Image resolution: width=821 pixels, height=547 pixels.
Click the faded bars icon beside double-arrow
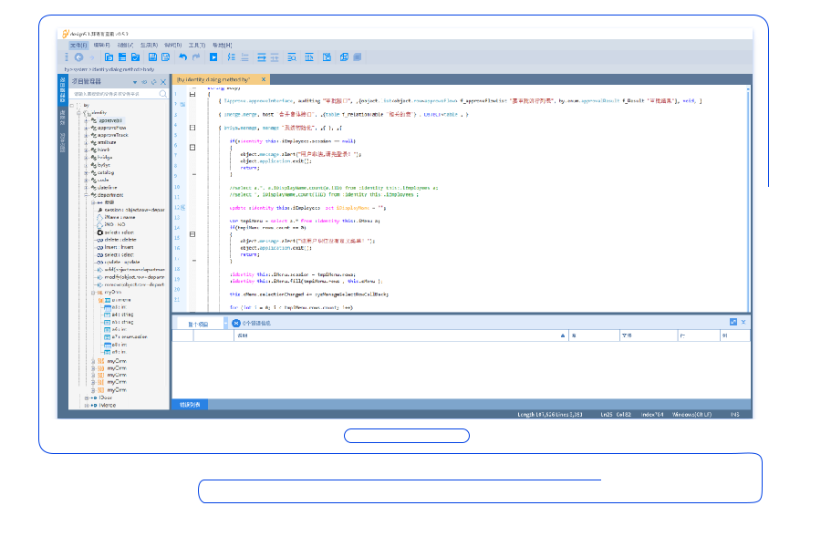(x=275, y=57)
